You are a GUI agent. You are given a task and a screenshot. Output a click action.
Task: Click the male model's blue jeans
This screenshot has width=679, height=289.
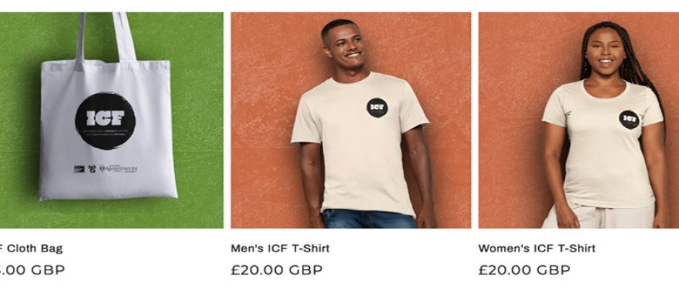(x=368, y=219)
